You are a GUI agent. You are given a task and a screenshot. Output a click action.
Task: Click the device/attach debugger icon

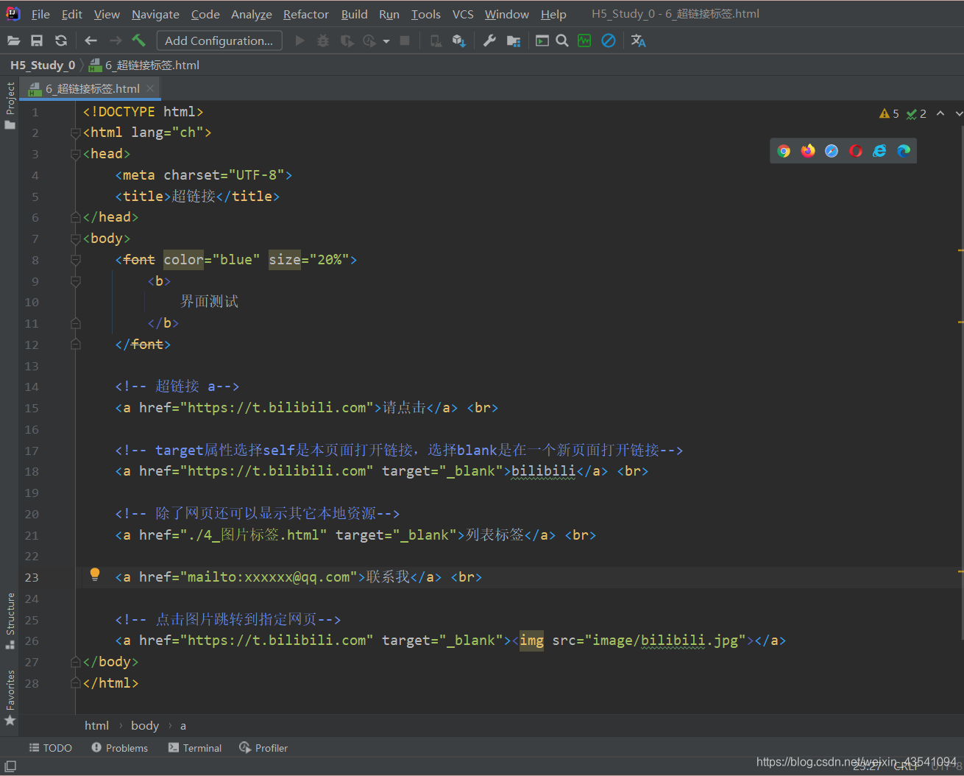(x=436, y=40)
